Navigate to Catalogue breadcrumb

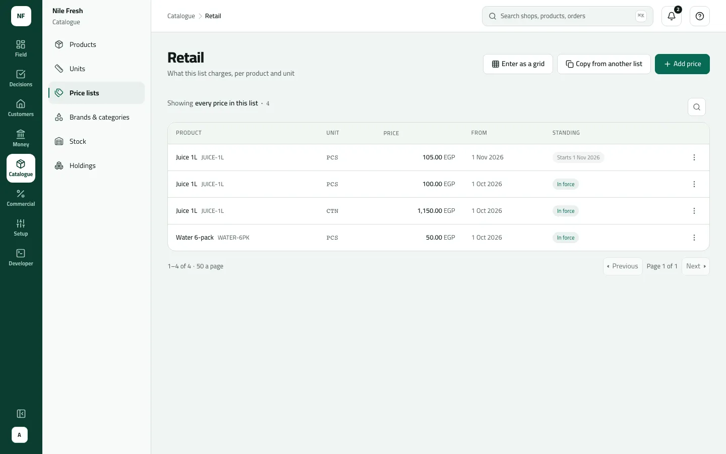click(181, 16)
